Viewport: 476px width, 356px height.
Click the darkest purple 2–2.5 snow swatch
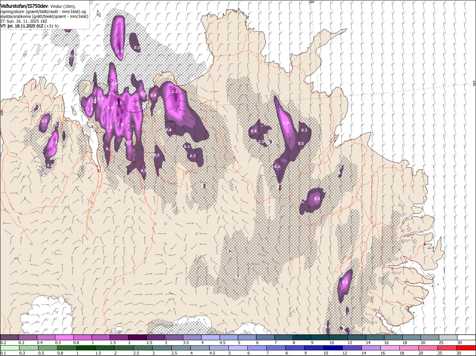coord(137,337)
